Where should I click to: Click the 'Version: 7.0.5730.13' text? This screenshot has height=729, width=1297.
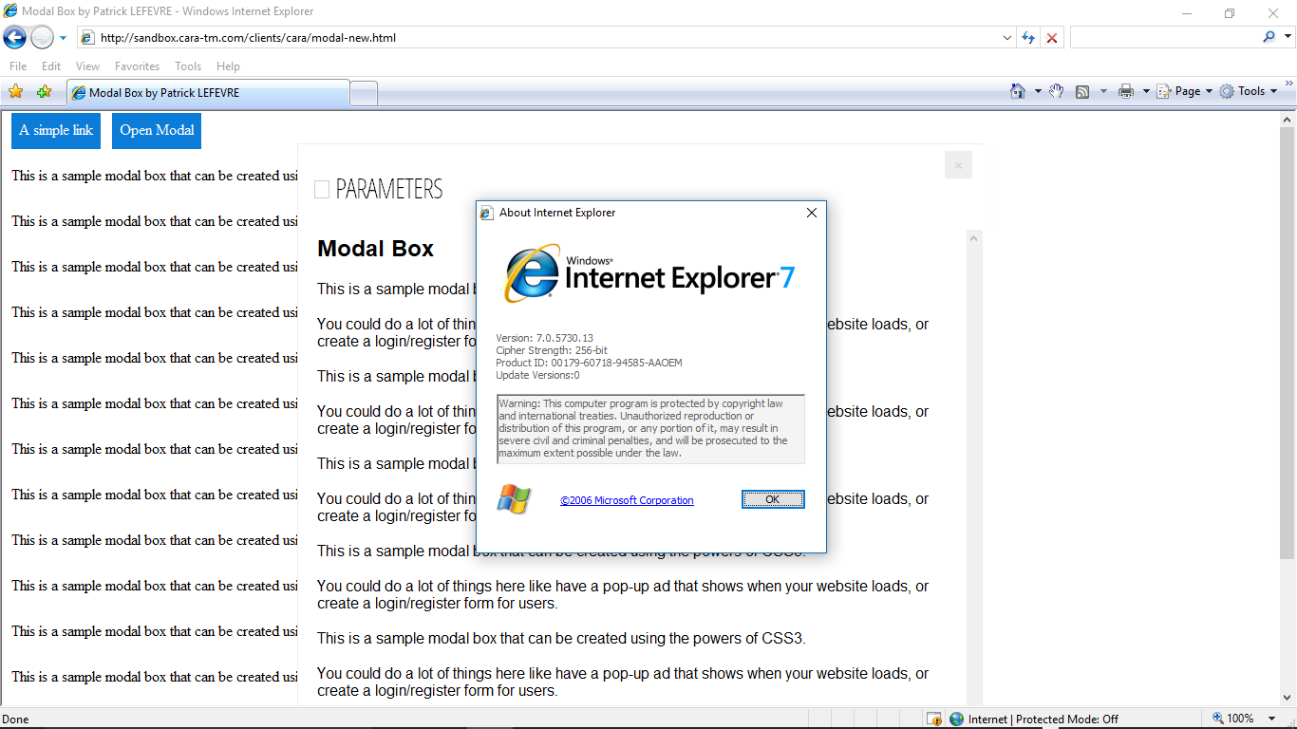(544, 338)
